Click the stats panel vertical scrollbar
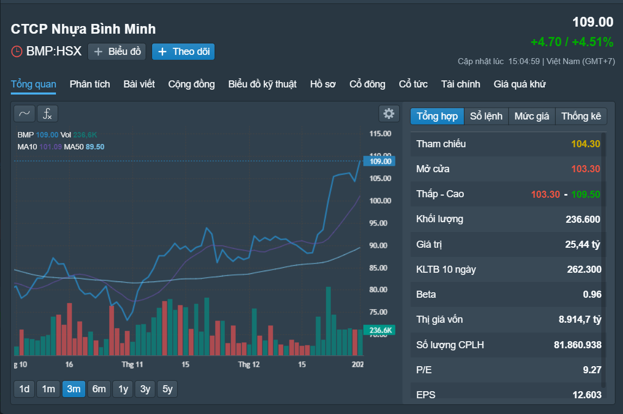This screenshot has height=414, width=623. tap(603, 260)
